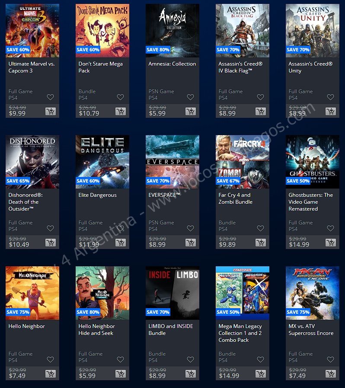This screenshot has height=388, width=345.
Task: Open the Dishonored: Death of the Outsider title link
Action: [x=26, y=202]
